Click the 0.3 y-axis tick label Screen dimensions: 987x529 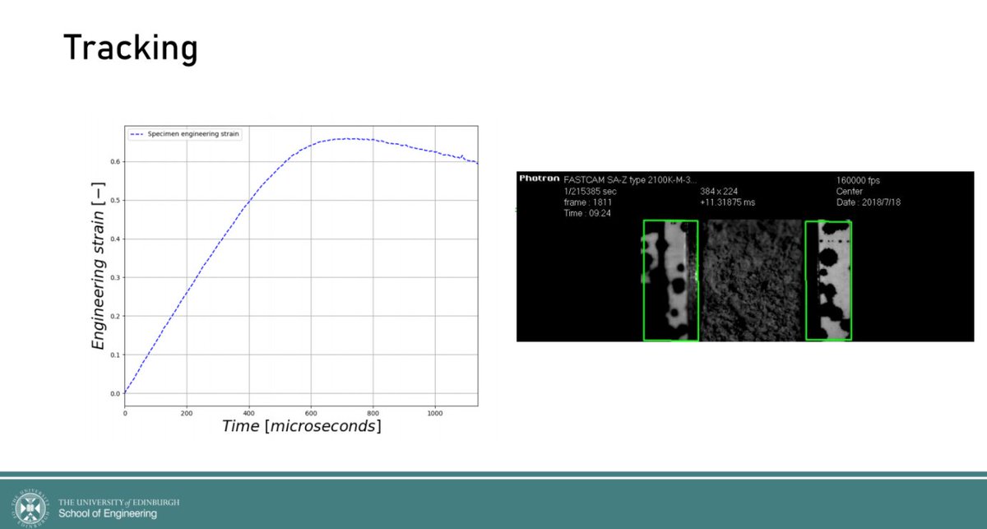tap(114, 278)
